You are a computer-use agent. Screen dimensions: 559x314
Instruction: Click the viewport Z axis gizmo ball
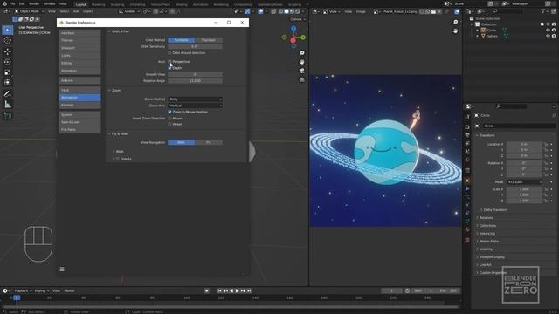tap(293, 29)
